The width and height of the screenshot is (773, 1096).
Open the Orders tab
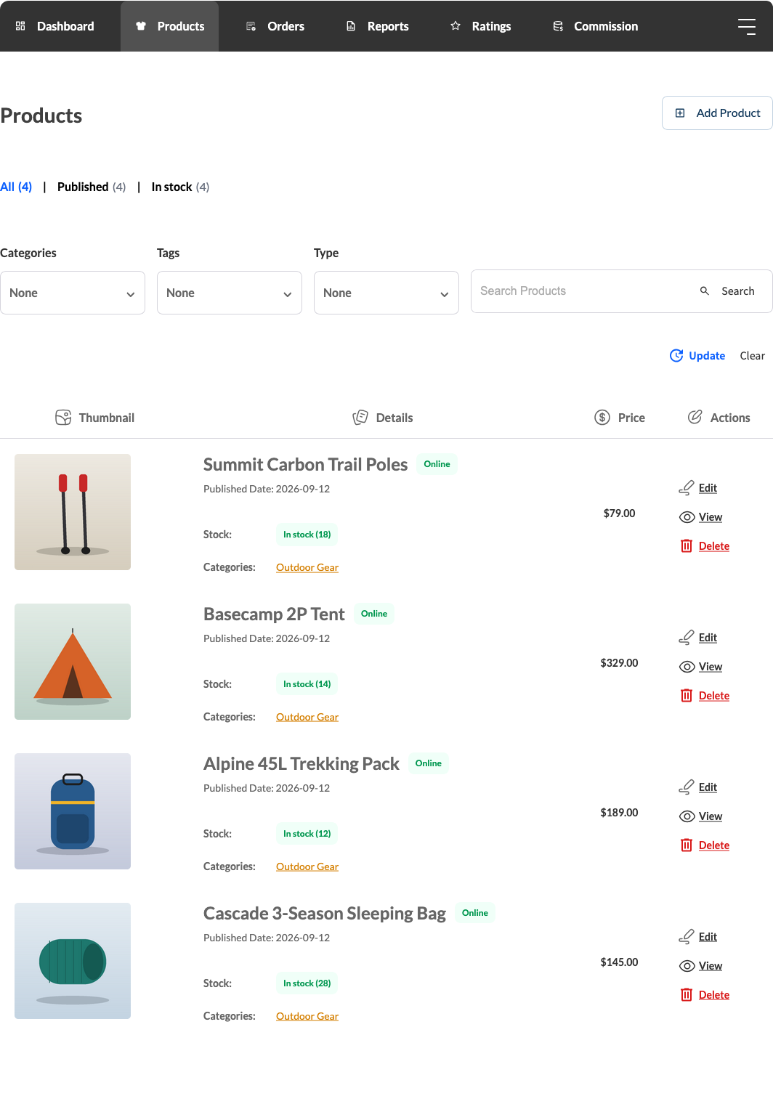pyautogui.click(x=275, y=26)
